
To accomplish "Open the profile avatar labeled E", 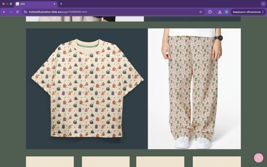I will (226, 12).
